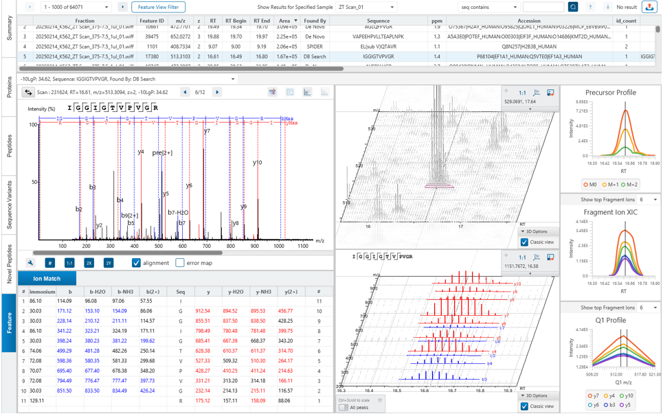Open the Sequence Variants side tab
Screen dimensions: 663x416
9,205
